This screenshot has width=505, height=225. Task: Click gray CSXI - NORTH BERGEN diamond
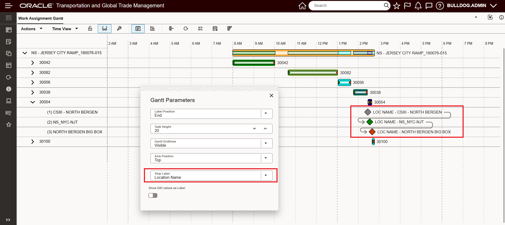click(368, 112)
